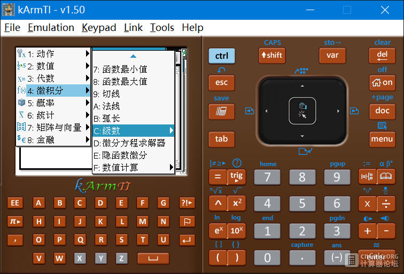Screen dimensions: 404x274
Task: Click the flag key on the keypad
Action: pos(187,222)
